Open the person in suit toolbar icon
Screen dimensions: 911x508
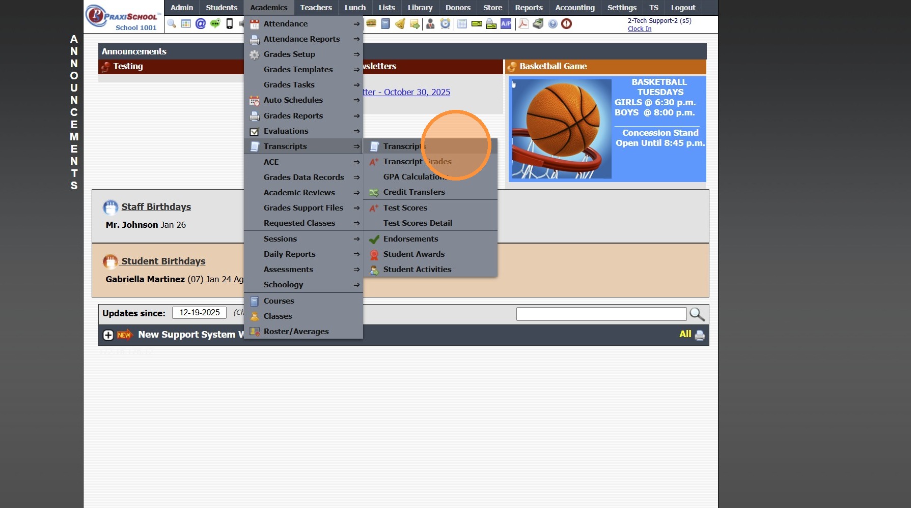coord(430,24)
